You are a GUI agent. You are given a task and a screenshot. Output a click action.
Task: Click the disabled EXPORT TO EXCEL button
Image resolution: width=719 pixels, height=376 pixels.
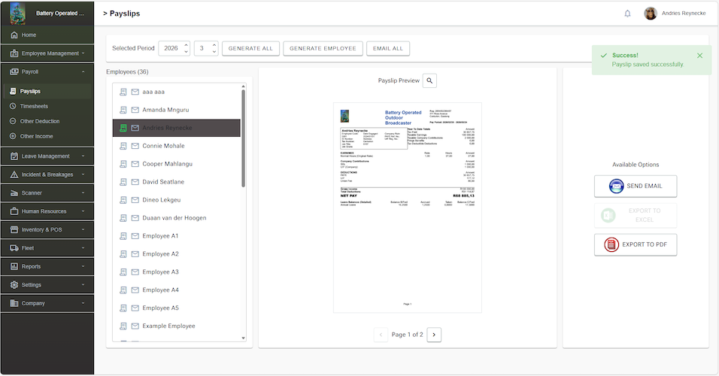[x=636, y=216]
